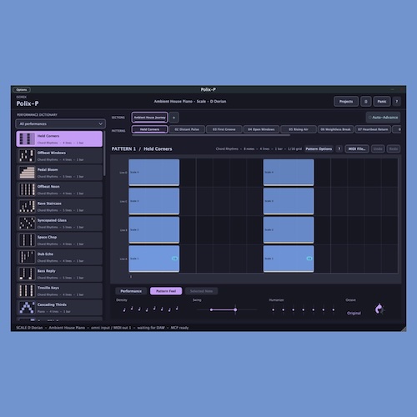Click the last Density note icon
Image resolution: width=417 pixels, height=417 pixels.
[x=177, y=308]
